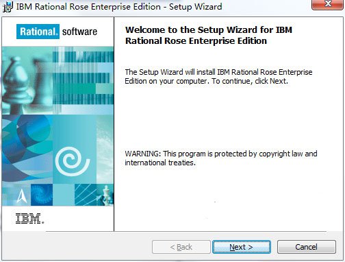Click the disabled Back button
The width and height of the screenshot is (345, 262).
pyautogui.click(x=181, y=247)
